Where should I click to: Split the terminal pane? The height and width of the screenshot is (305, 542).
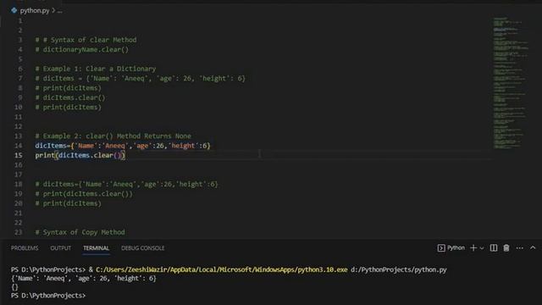(494, 248)
